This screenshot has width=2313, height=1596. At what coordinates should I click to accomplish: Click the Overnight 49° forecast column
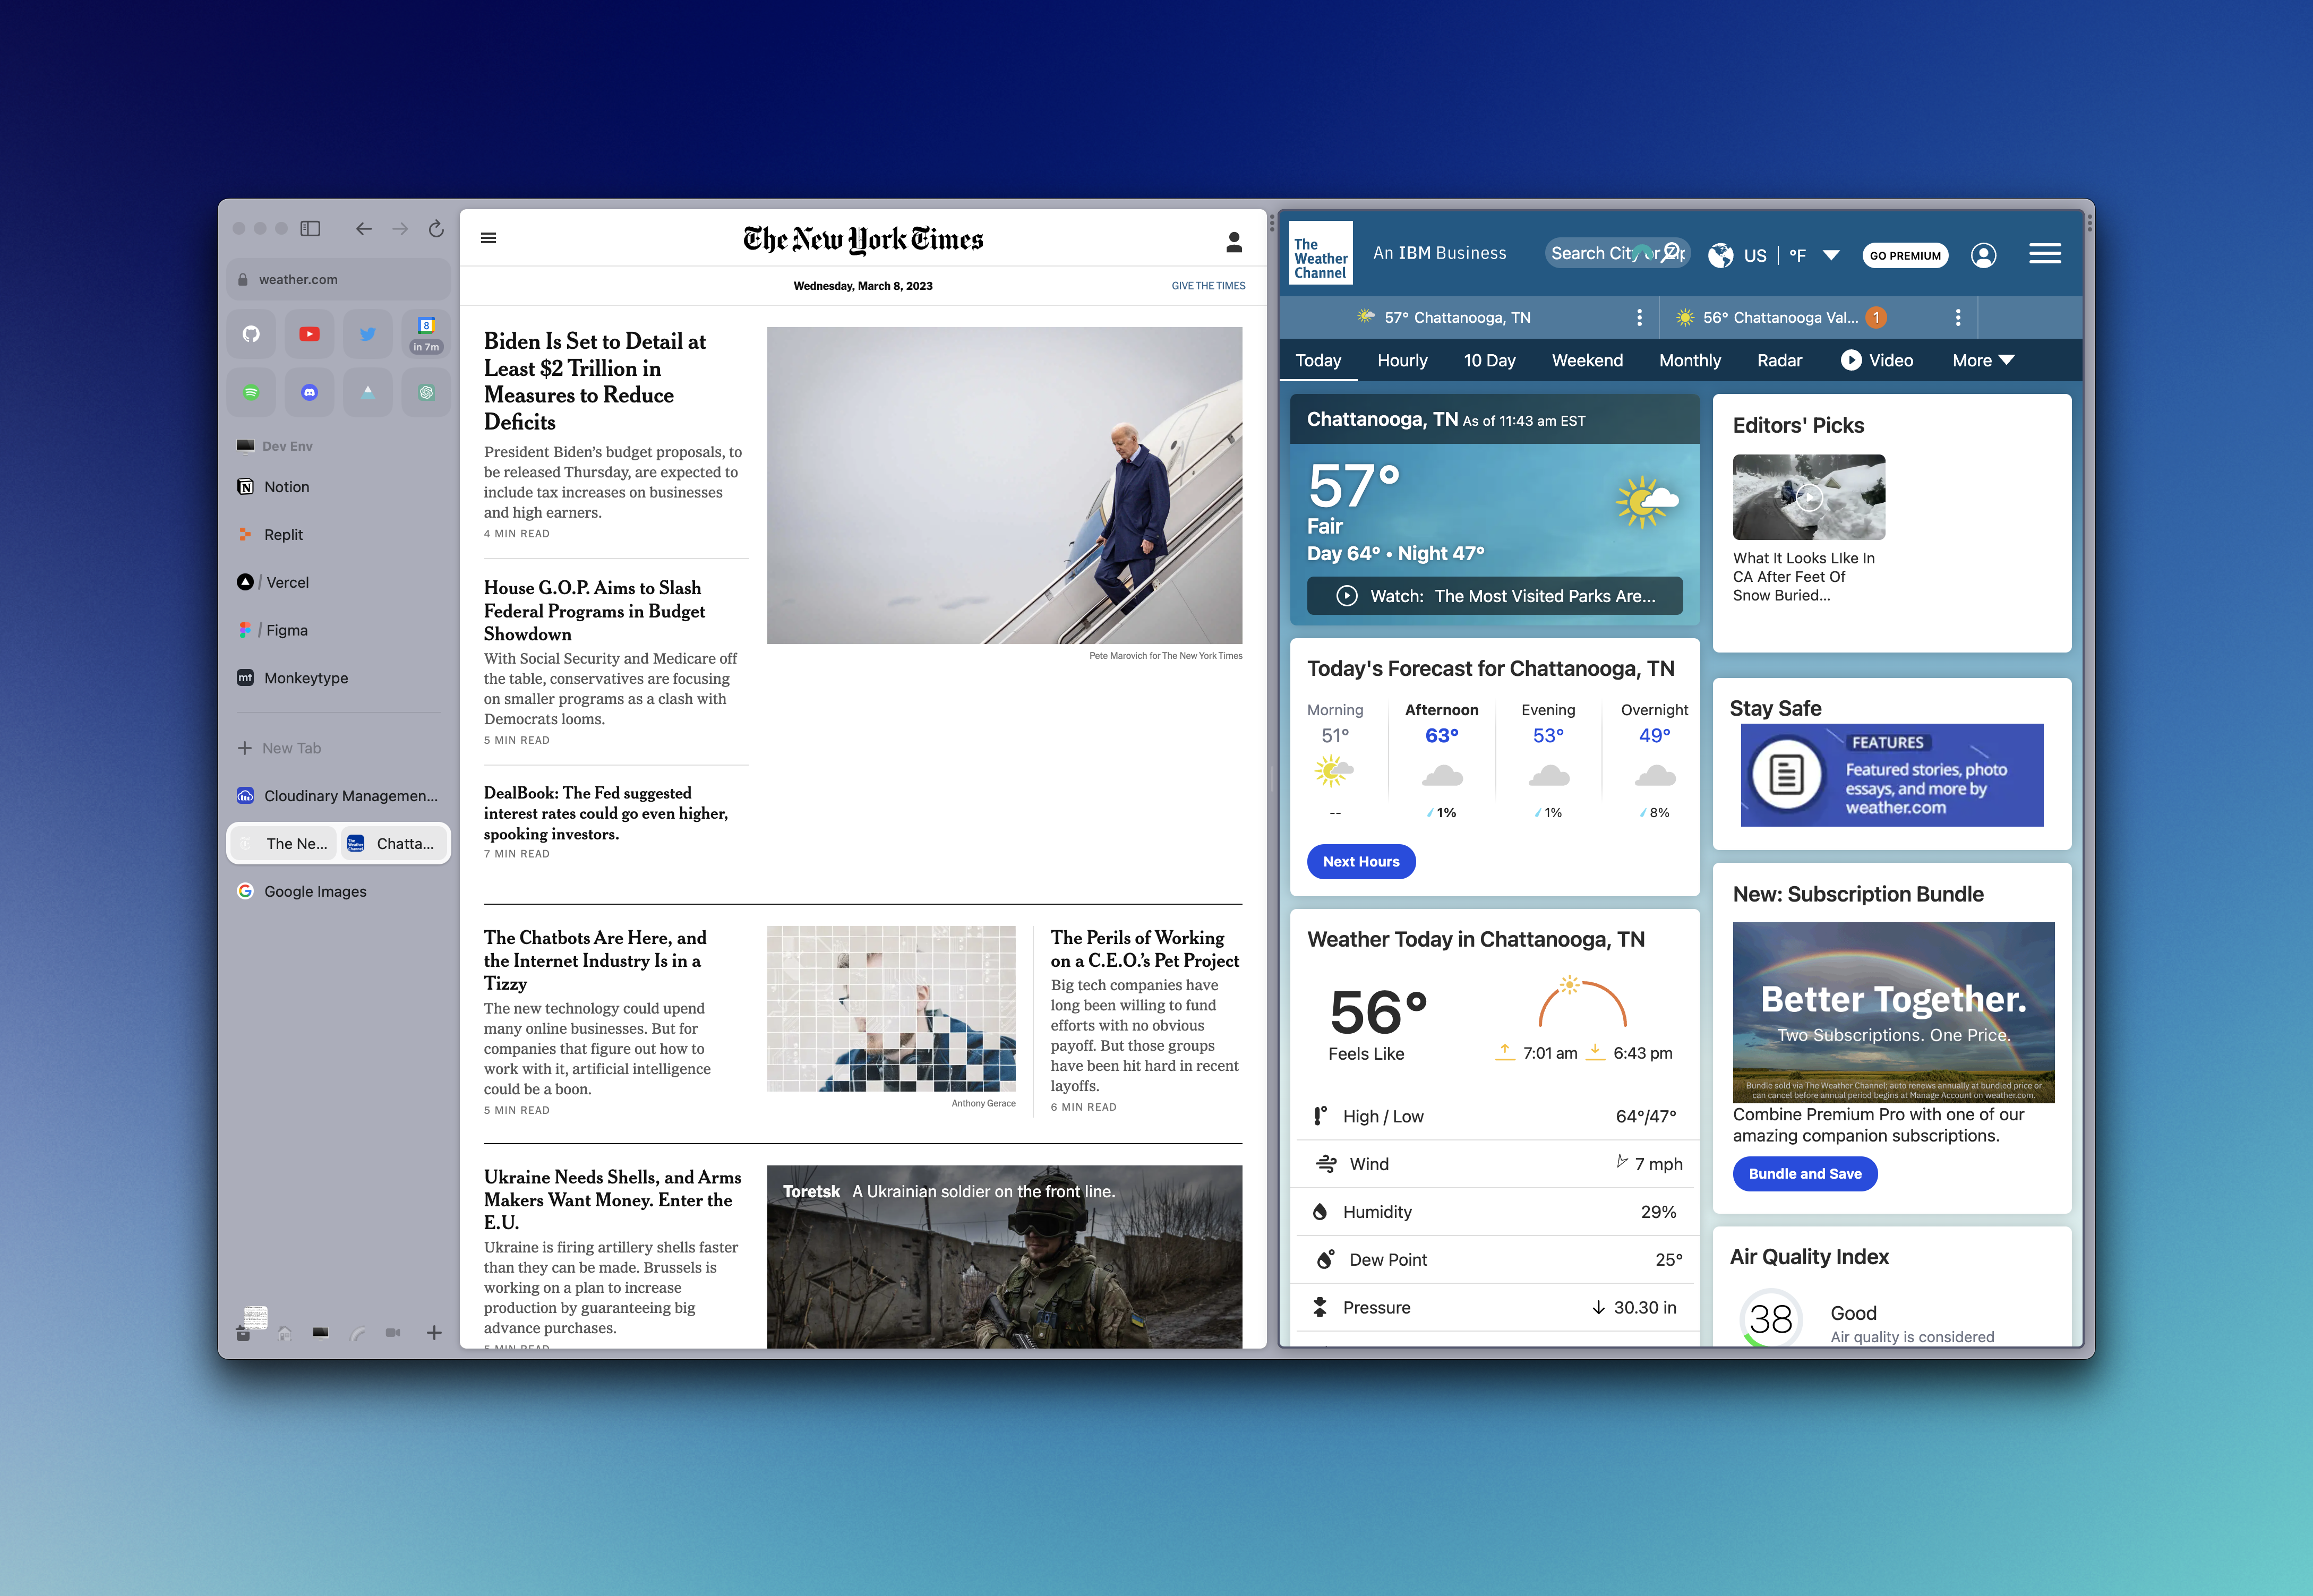click(1655, 761)
